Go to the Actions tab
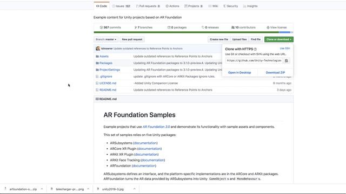 click(x=172, y=6)
